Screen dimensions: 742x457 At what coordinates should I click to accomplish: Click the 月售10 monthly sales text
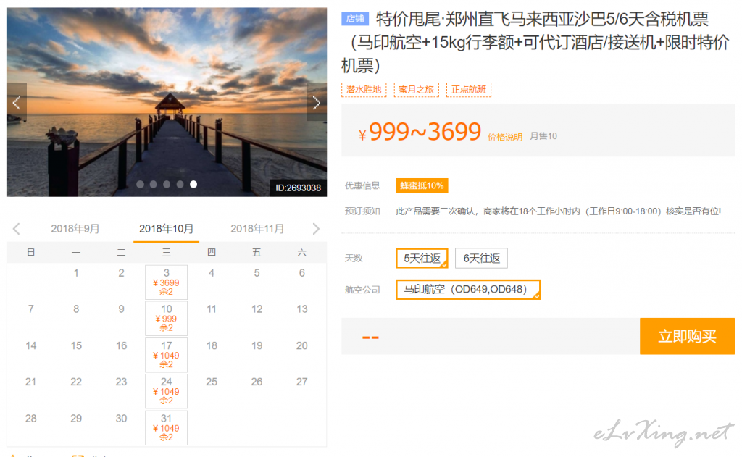[x=543, y=136]
